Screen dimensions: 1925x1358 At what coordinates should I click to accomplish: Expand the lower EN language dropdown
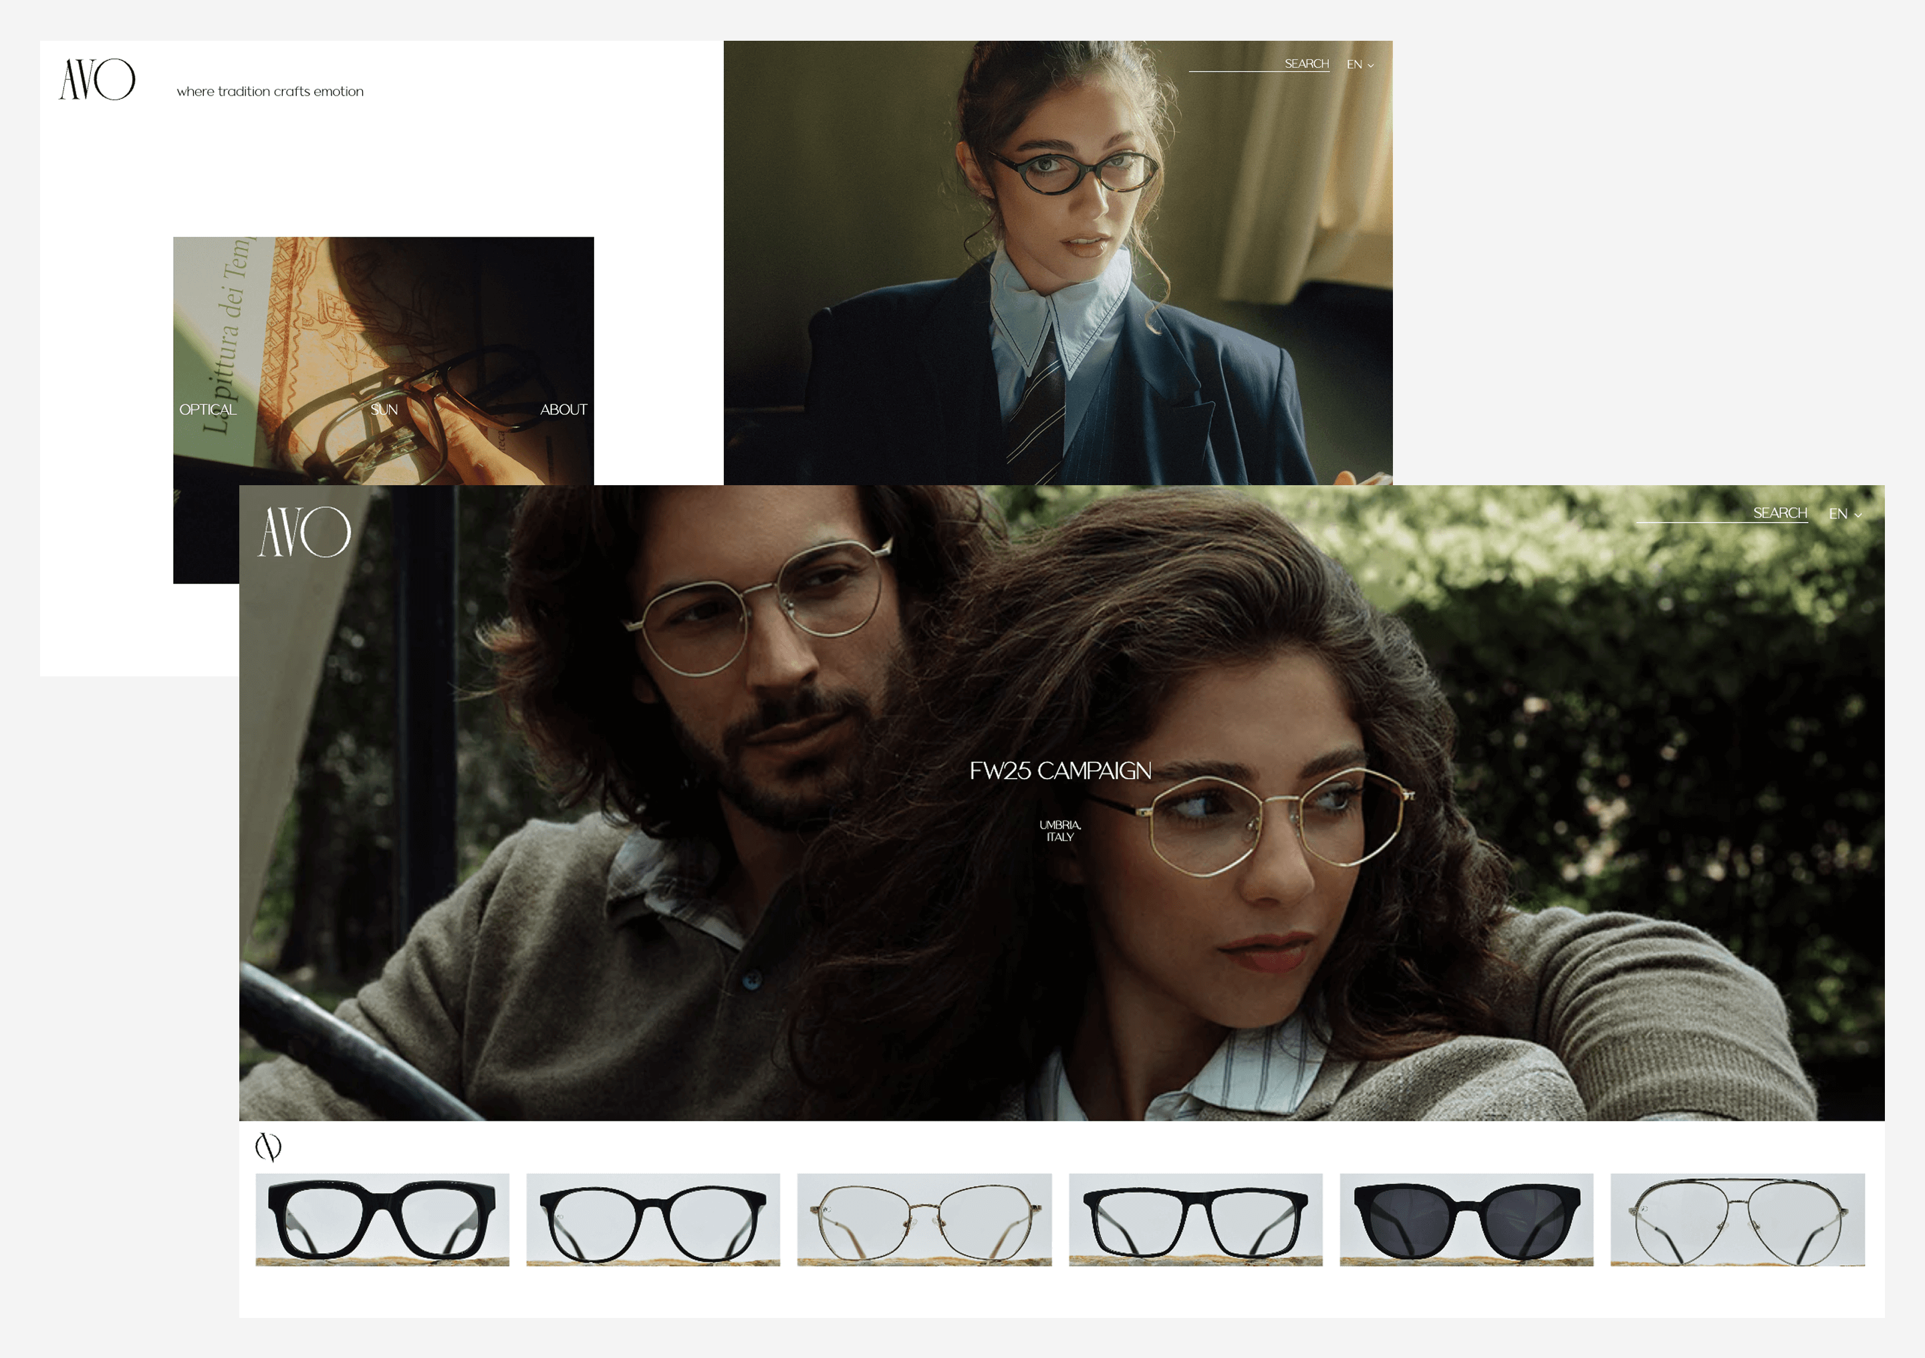click(x=1838, y=514)
